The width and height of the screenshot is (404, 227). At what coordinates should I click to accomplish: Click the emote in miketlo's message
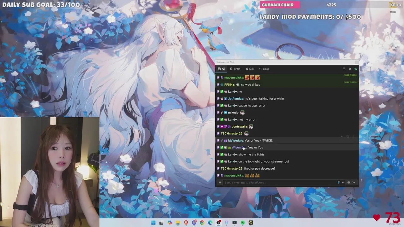(x=242, y=113)
